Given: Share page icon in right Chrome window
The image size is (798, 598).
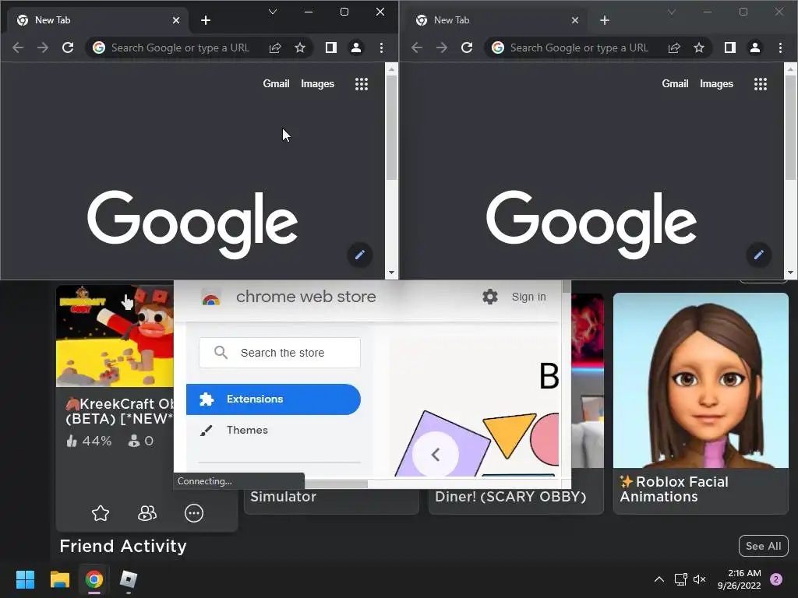Looking at the screenshot, I should pyautogui.click(x=674, y=47).
